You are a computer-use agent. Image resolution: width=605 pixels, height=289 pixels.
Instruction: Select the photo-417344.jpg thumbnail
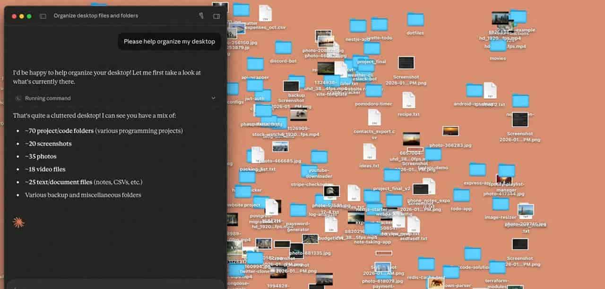point(504,180)
